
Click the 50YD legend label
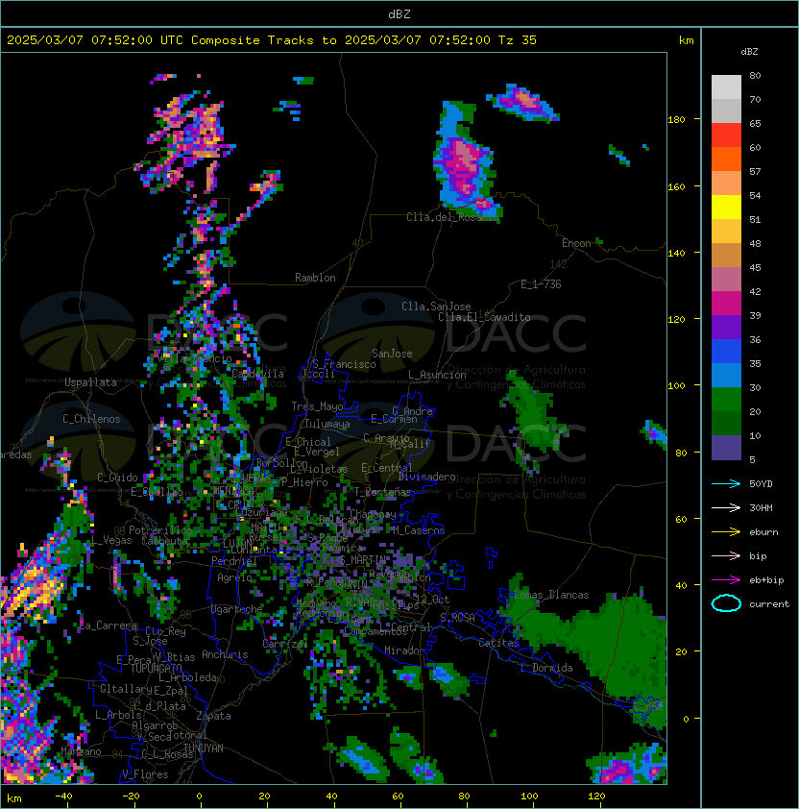click(x=761, y=484)
